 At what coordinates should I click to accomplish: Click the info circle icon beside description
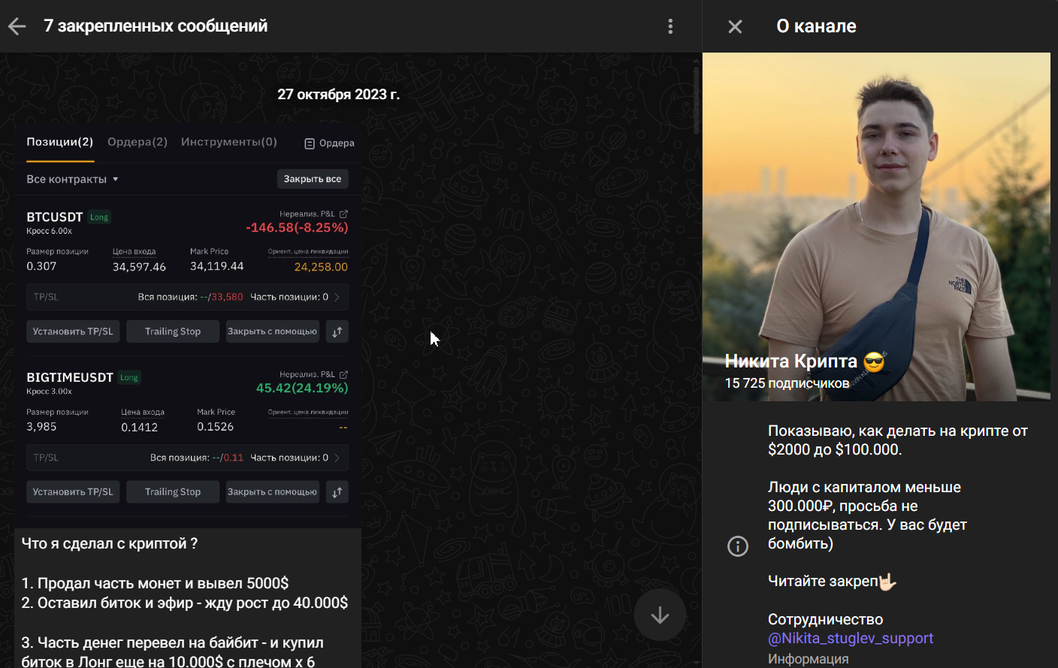click(x=738, y=546)
